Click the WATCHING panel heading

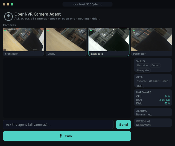click(x=143, y=122)
